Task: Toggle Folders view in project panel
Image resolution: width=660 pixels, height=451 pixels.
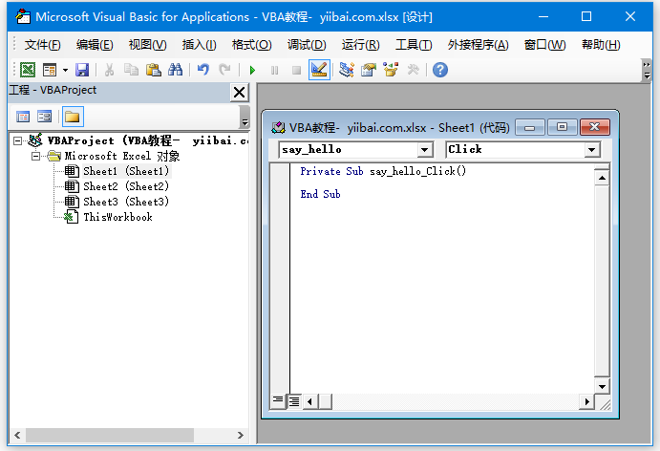Action: 73,117
